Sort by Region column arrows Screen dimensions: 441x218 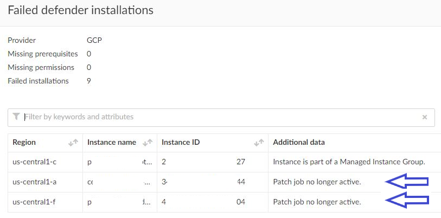pyautogui.click(x=73, y=143)
